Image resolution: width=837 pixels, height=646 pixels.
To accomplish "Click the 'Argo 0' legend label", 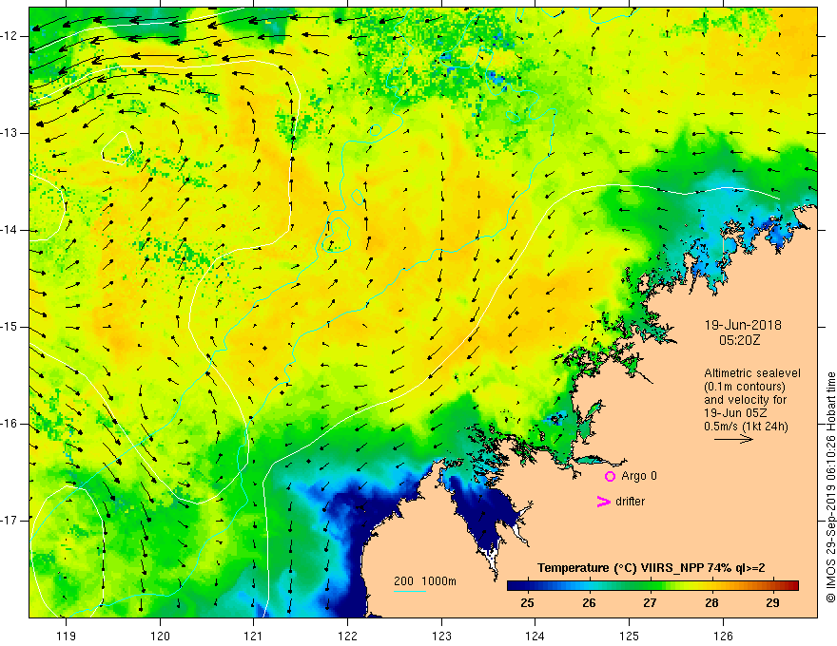I will [639, 476].
